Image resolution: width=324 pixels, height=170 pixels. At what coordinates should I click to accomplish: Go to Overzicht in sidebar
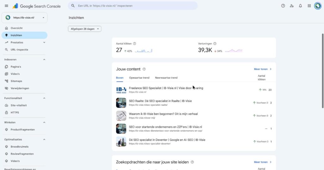pos(24,28)
